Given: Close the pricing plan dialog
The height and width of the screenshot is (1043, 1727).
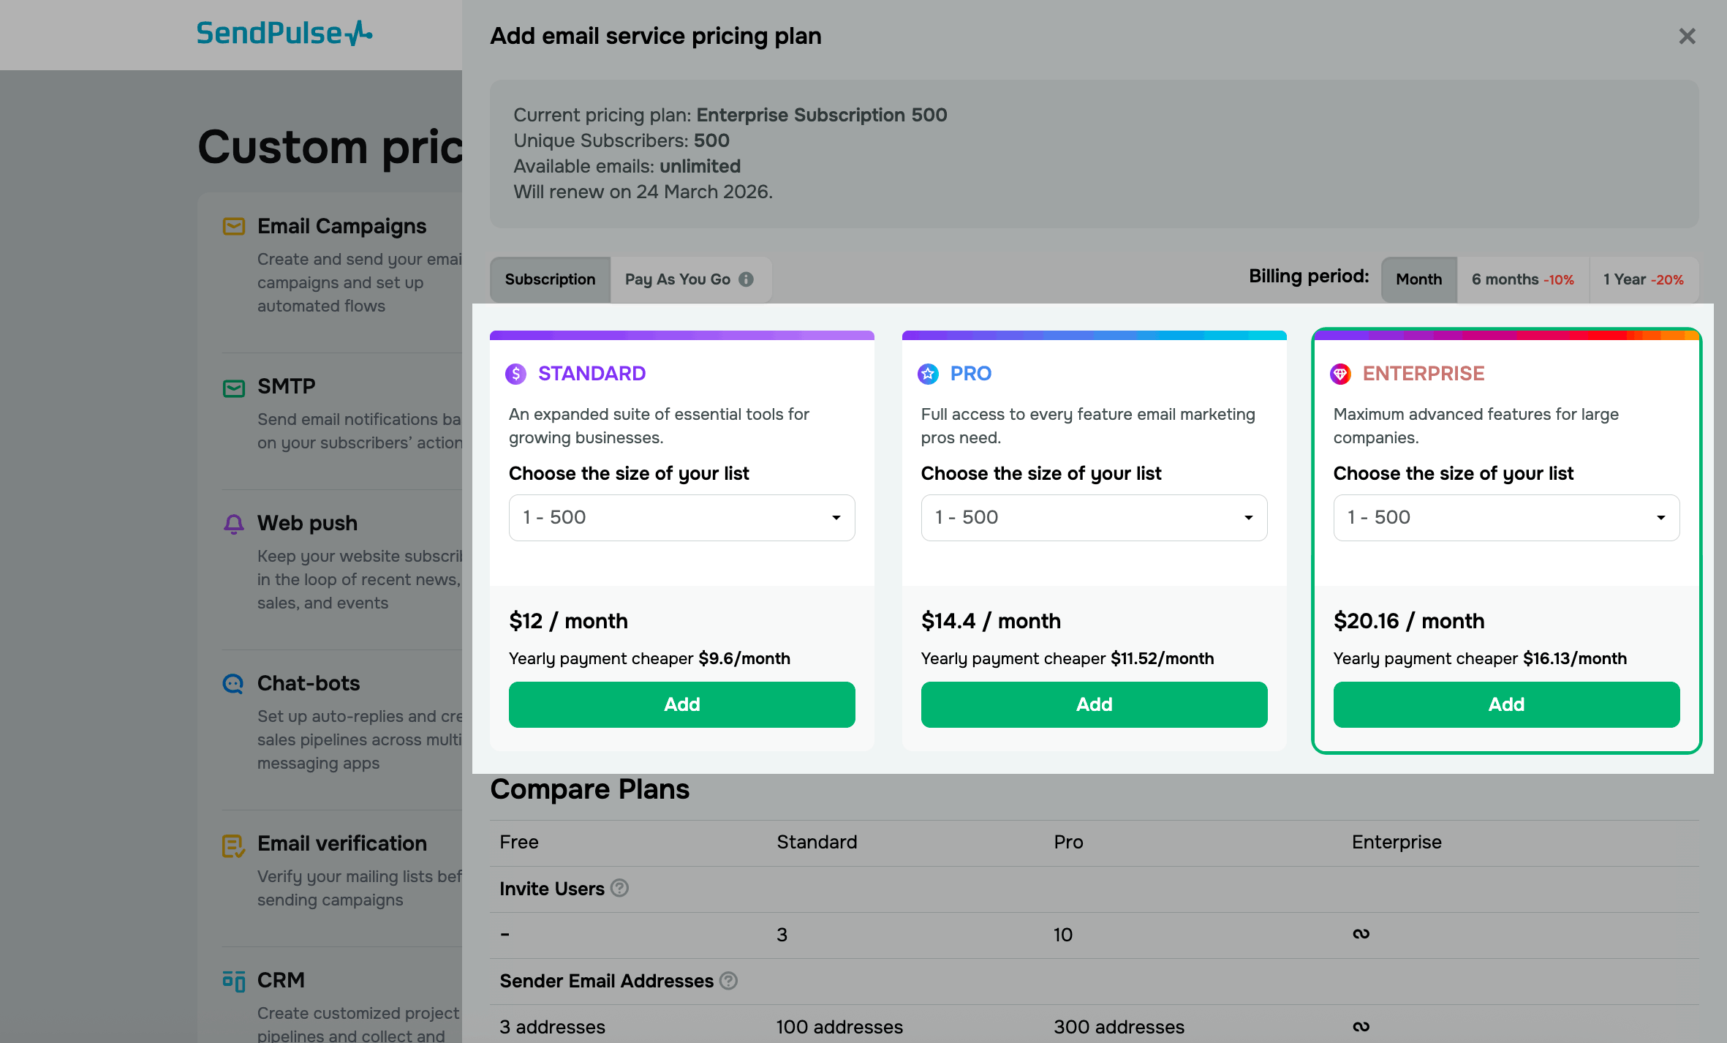Looking at the screenshot, I should click(x=1687, y=36).
